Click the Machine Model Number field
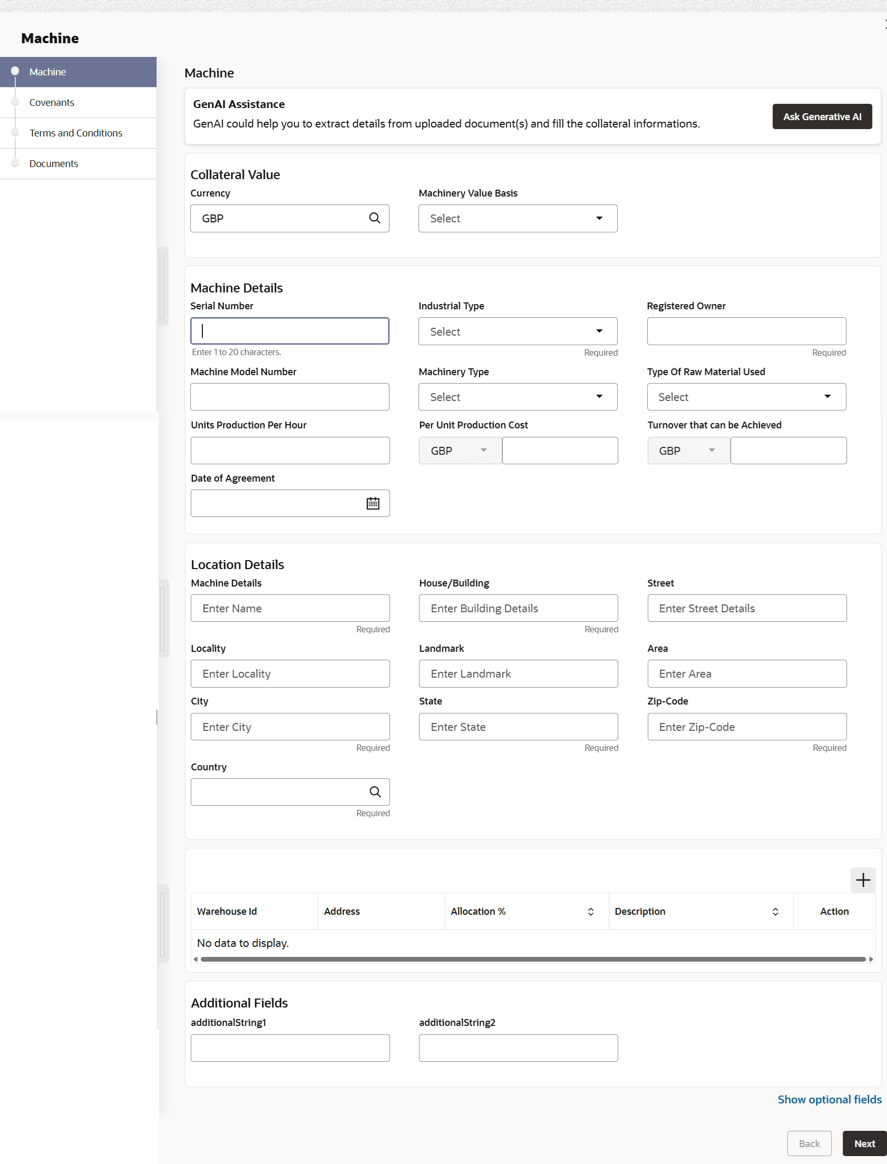This screenshot has height=1164, width=887. pos(290,397)
